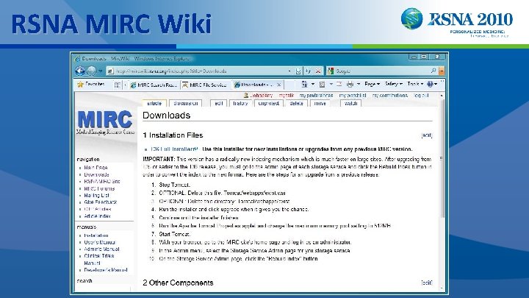This screenshot has height=298, width=529.
Task: Open Give Feedback sidebar link
Action: [x=100, y=202]
